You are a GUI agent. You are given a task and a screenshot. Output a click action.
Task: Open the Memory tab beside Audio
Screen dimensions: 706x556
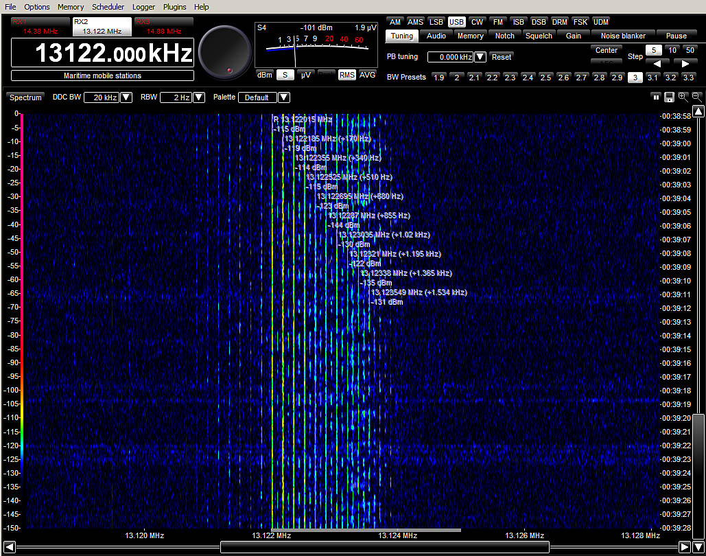(x=471, y=36)
